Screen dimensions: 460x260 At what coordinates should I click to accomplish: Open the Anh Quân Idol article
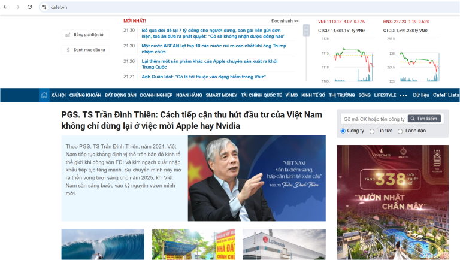coord(204,77)
